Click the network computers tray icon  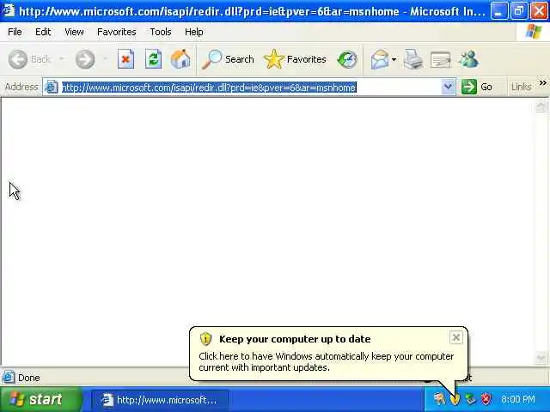(x=470, y=399)
